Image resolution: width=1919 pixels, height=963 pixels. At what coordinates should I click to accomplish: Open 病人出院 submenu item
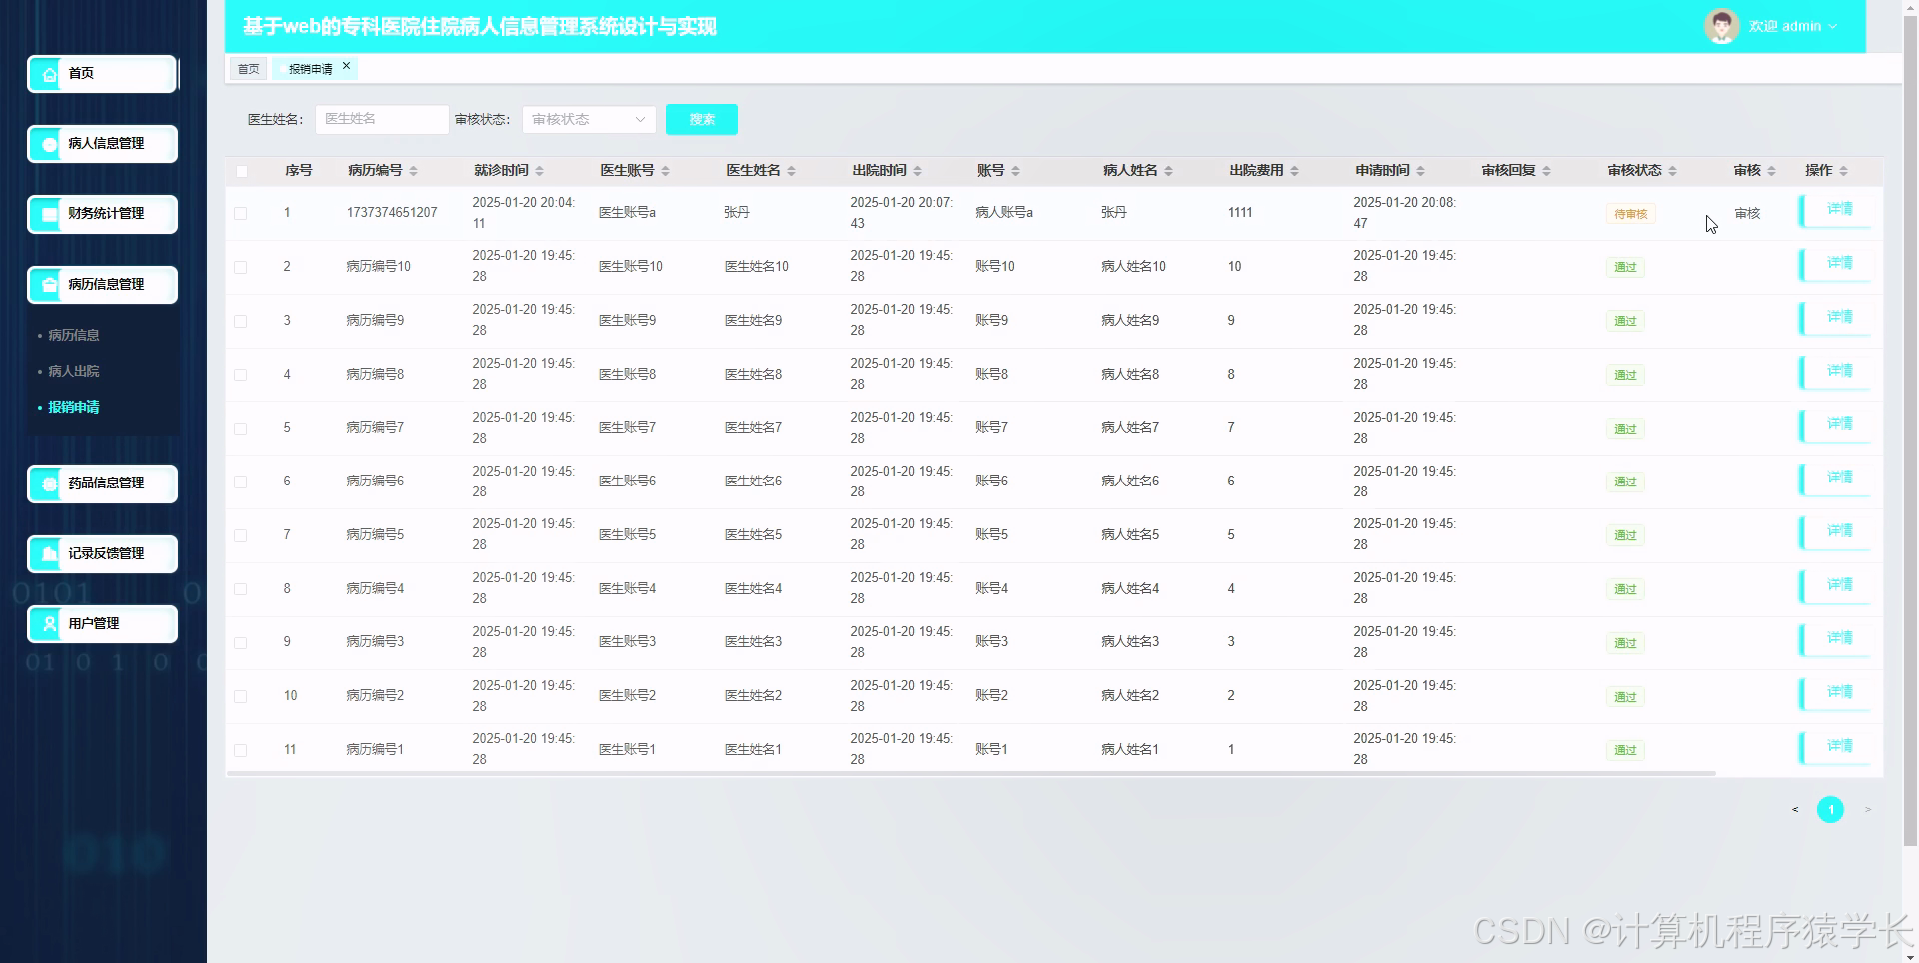(74, 371)
